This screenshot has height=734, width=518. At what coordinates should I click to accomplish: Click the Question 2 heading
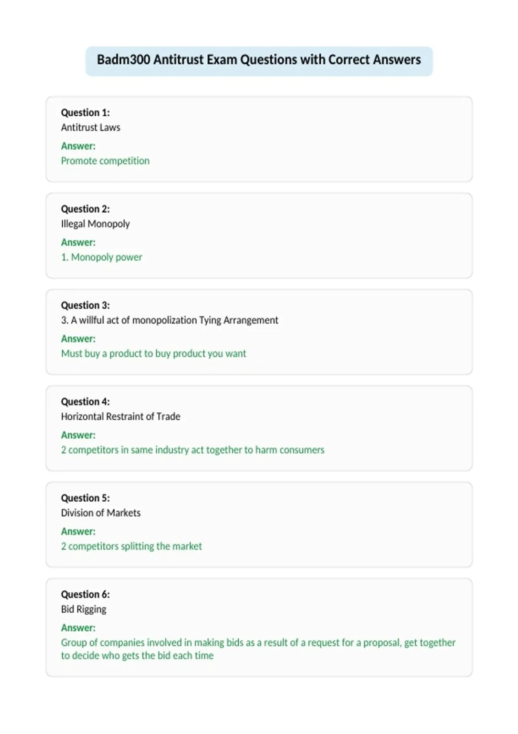tap(85, 209)
